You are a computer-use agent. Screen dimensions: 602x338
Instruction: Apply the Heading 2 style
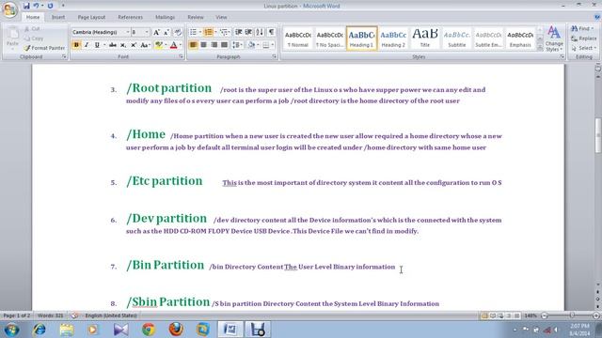coord(393,38)
